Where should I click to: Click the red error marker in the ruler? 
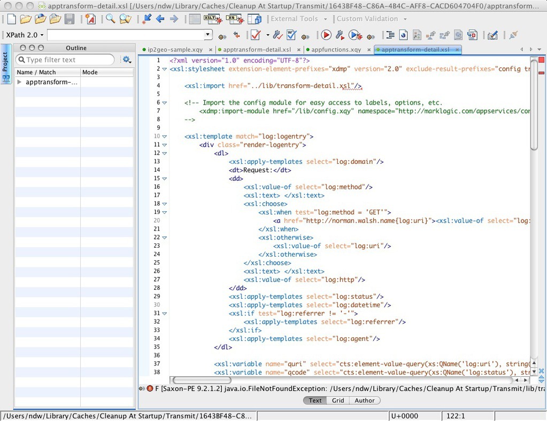tap(541, 73)
